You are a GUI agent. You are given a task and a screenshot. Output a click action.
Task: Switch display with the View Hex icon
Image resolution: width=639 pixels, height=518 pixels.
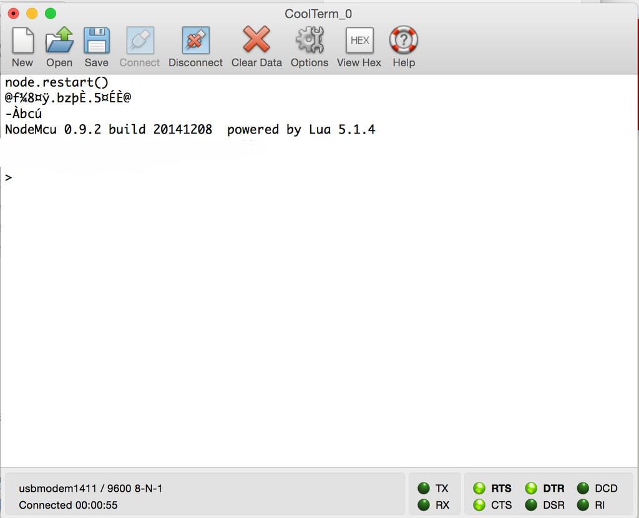[x=359, y=41]
